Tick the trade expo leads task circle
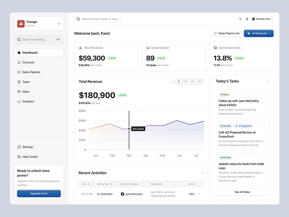289x217 pixels. [x=264, y=157]
